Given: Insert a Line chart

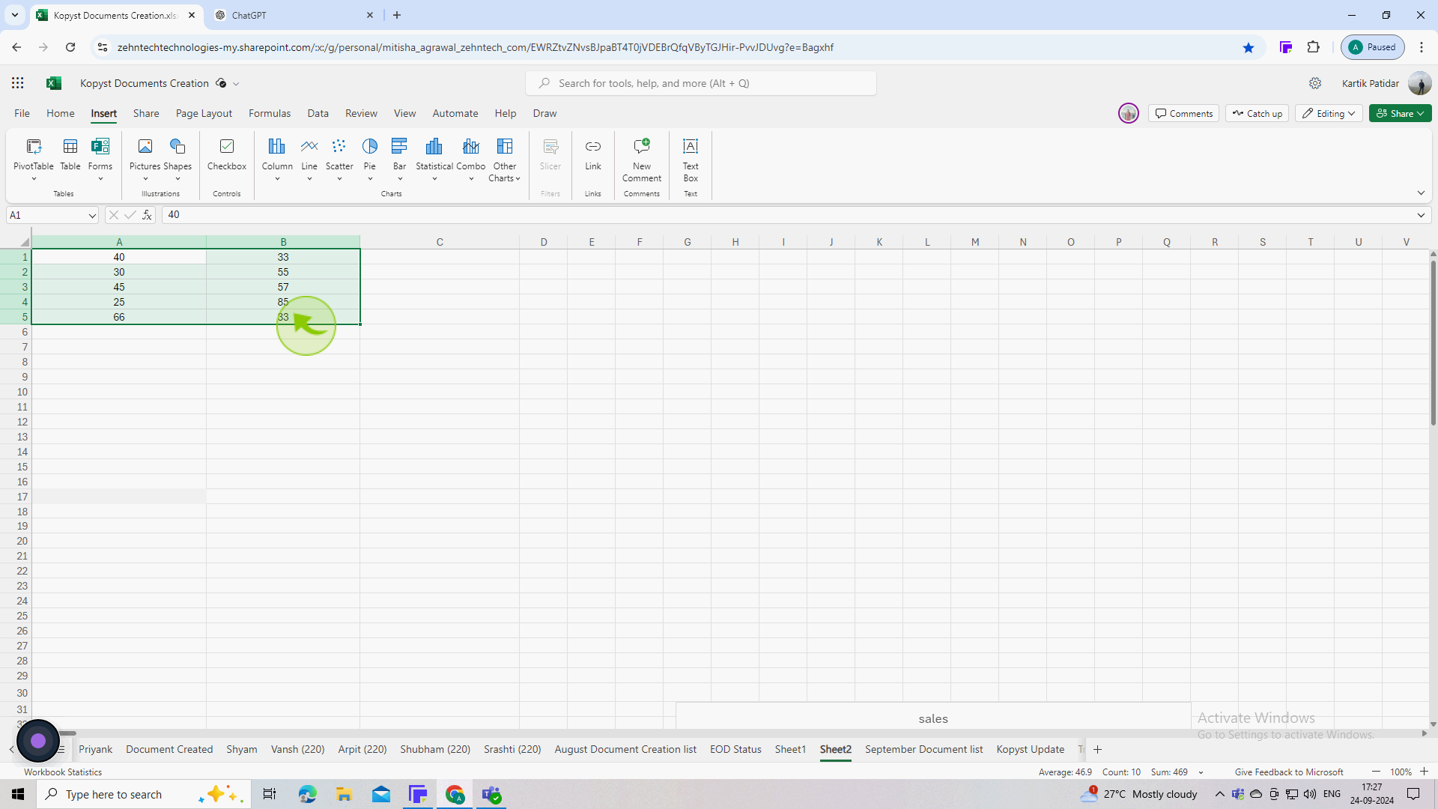Looking at the screenshot, I should tap(309, 159).
